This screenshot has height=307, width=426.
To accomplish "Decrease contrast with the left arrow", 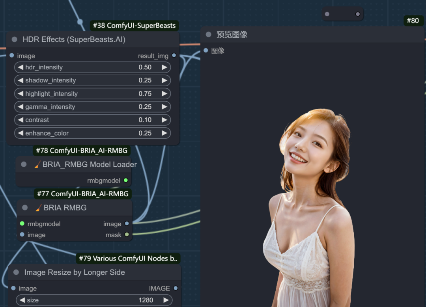I will tap(21, 120).
